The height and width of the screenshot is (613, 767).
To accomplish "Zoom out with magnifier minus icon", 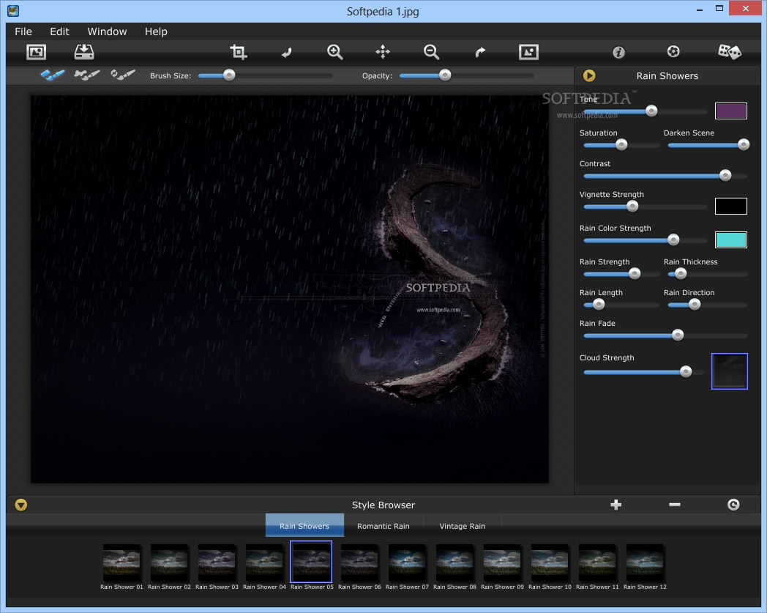I will (x=432, y=52).
